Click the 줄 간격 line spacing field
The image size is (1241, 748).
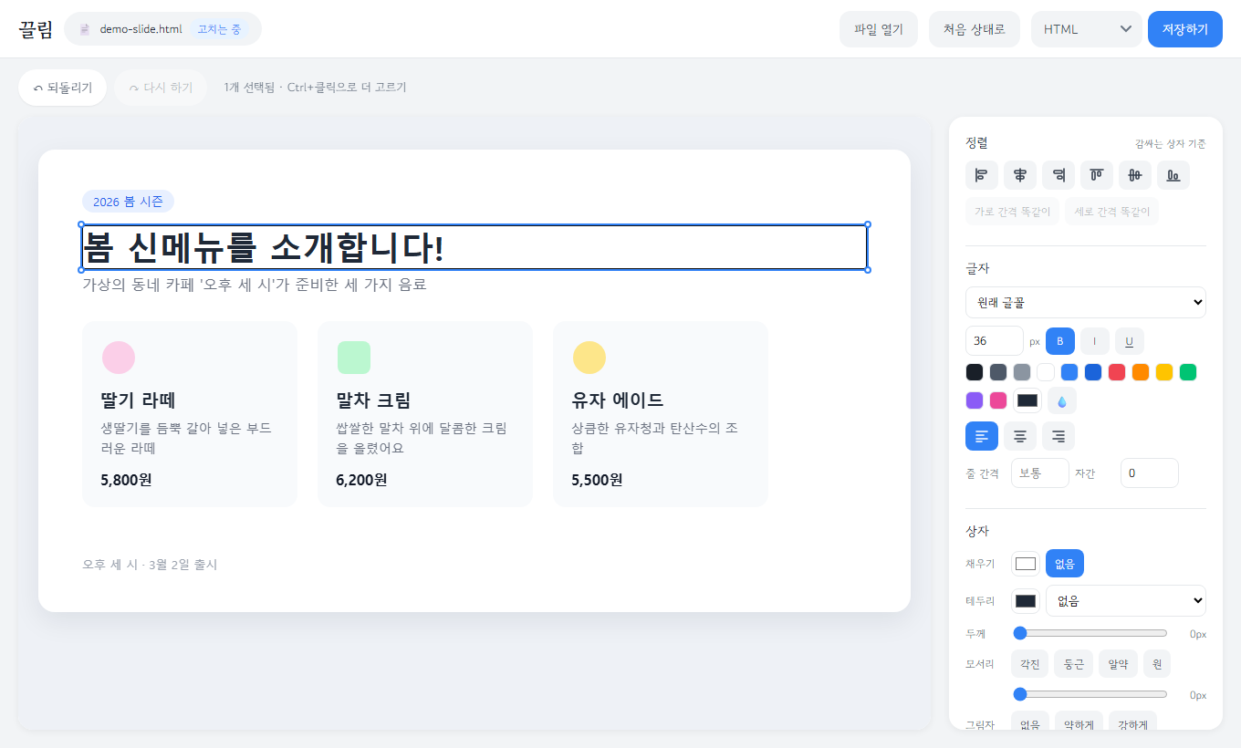pyautogui.click(x=1040, y=473)
